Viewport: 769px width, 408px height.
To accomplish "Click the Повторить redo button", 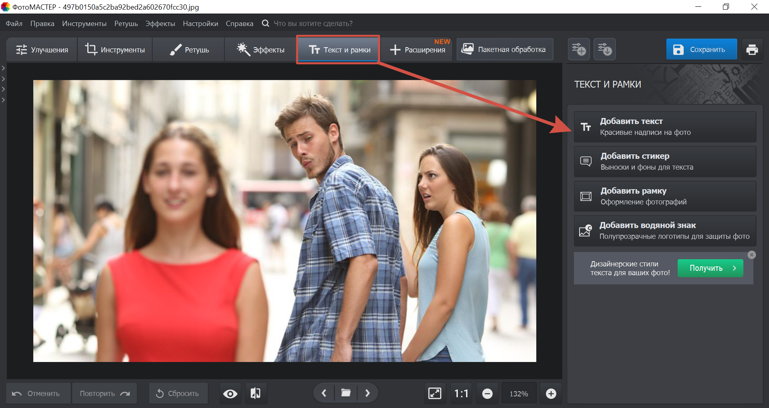I will click(105, 394).
